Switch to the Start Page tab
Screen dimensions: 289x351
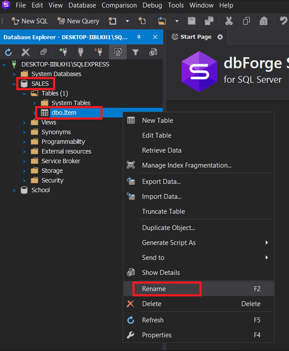[x=196, y=37]
